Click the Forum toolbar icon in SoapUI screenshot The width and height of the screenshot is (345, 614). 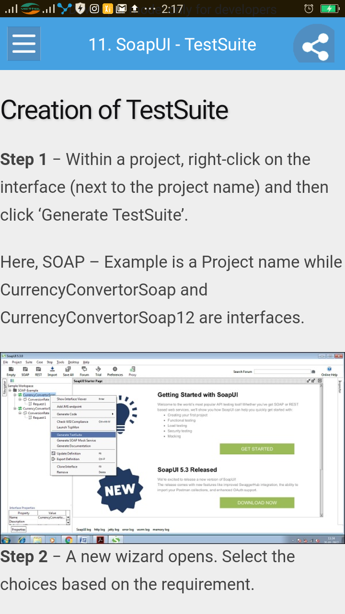point(84,371)
